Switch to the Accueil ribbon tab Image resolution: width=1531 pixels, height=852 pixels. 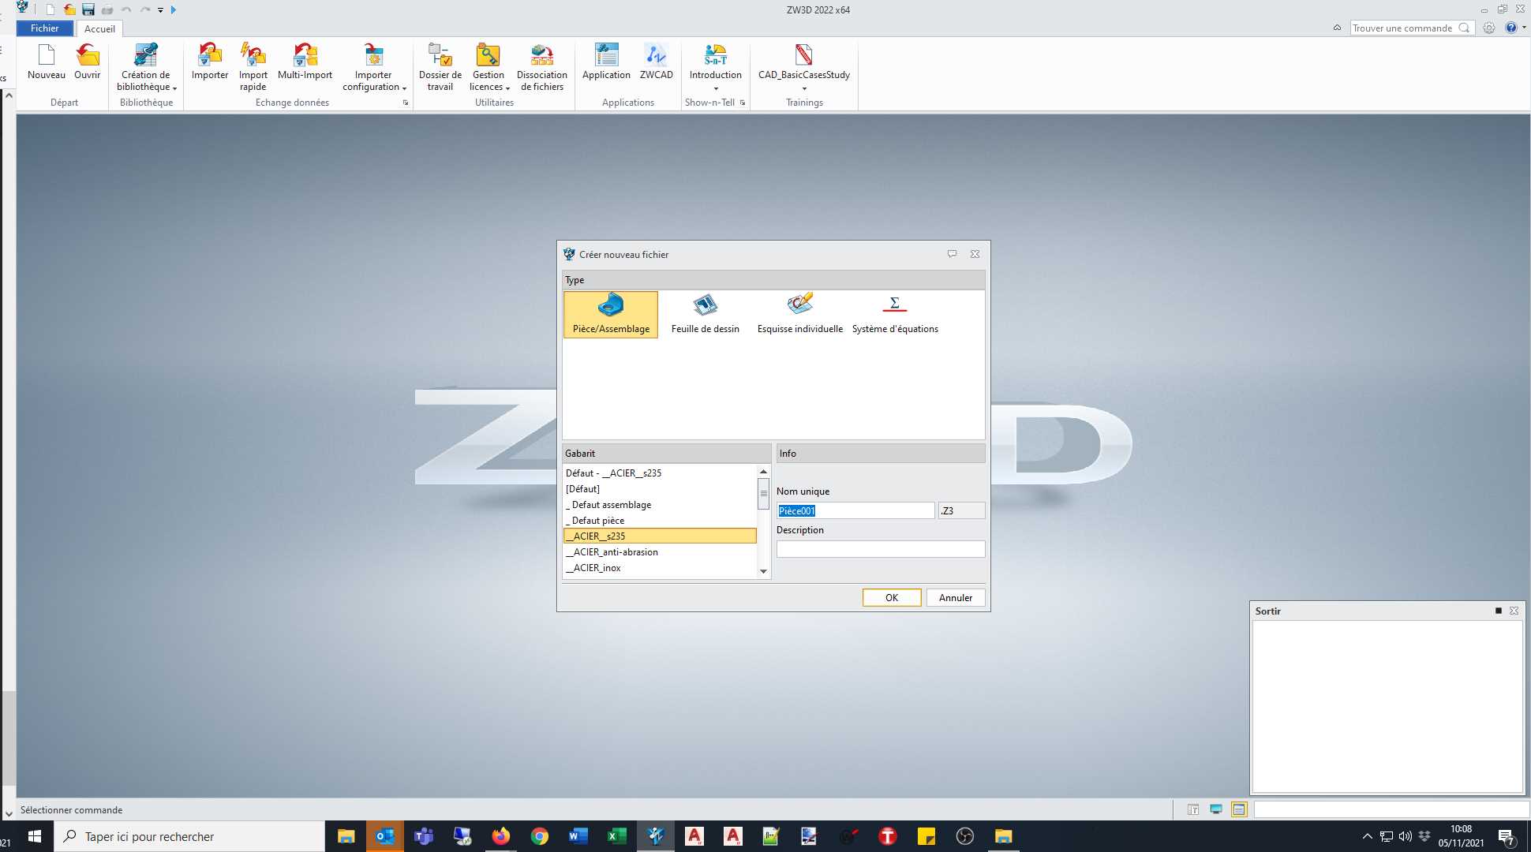[x=99, y=28]
